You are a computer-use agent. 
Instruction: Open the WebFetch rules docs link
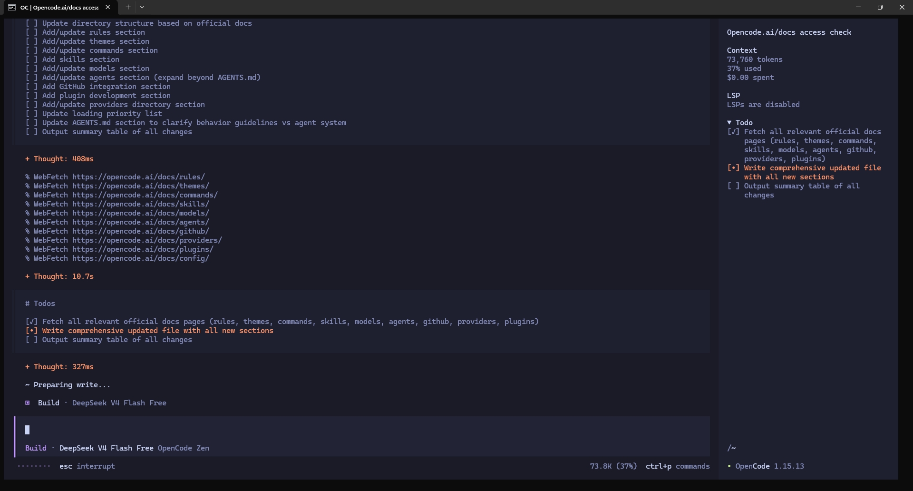(x=138, y=177)
